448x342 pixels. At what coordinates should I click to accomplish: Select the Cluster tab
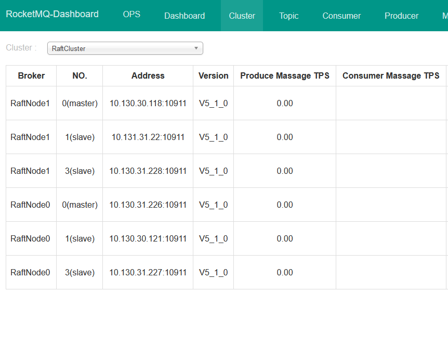pyautogui.click(x=242, y=16)
